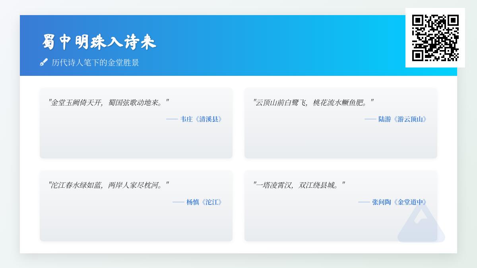
Task: Click the quote 云顶山前白鹭飞
Action: 313,102
